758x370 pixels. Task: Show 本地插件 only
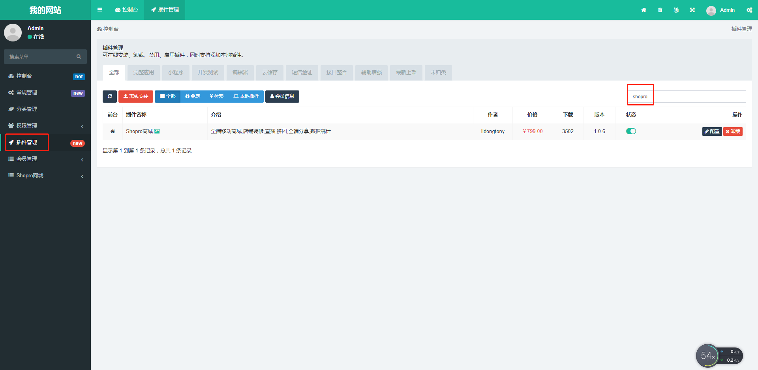pos(246,96)
